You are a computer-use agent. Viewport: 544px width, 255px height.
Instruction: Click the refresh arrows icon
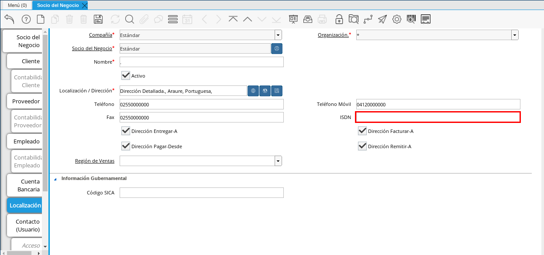[115, 19]
